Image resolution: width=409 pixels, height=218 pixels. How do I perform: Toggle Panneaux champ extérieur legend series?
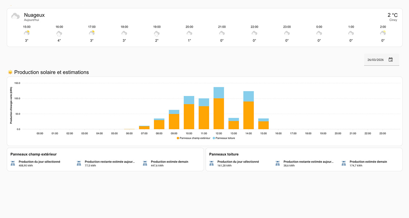click(x=193, y=138)
